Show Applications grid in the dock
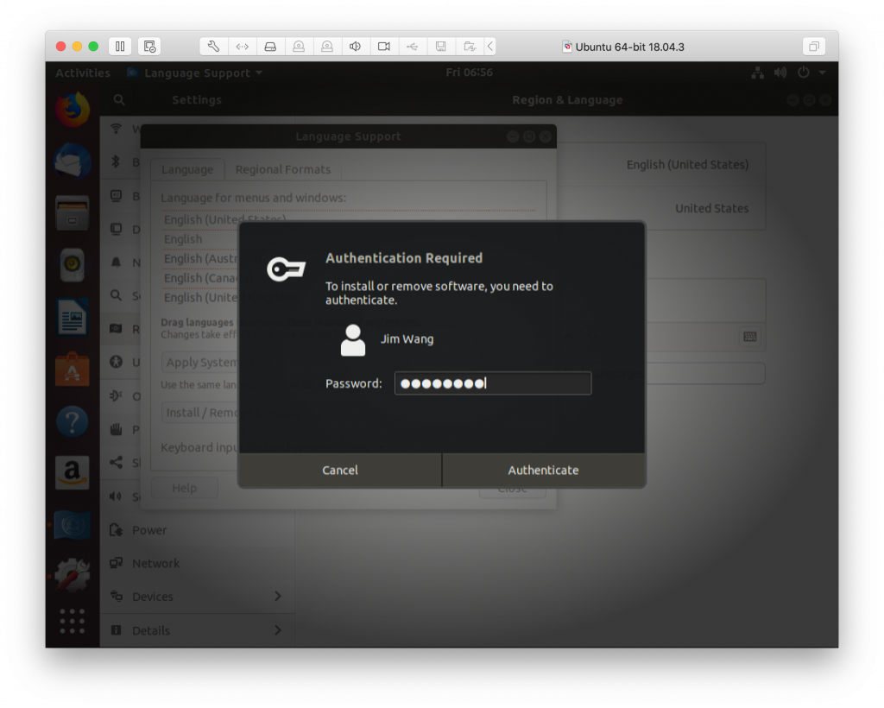The height and width of the screenshot is (708, 884). pyautogui.click(x=73, y=621)
